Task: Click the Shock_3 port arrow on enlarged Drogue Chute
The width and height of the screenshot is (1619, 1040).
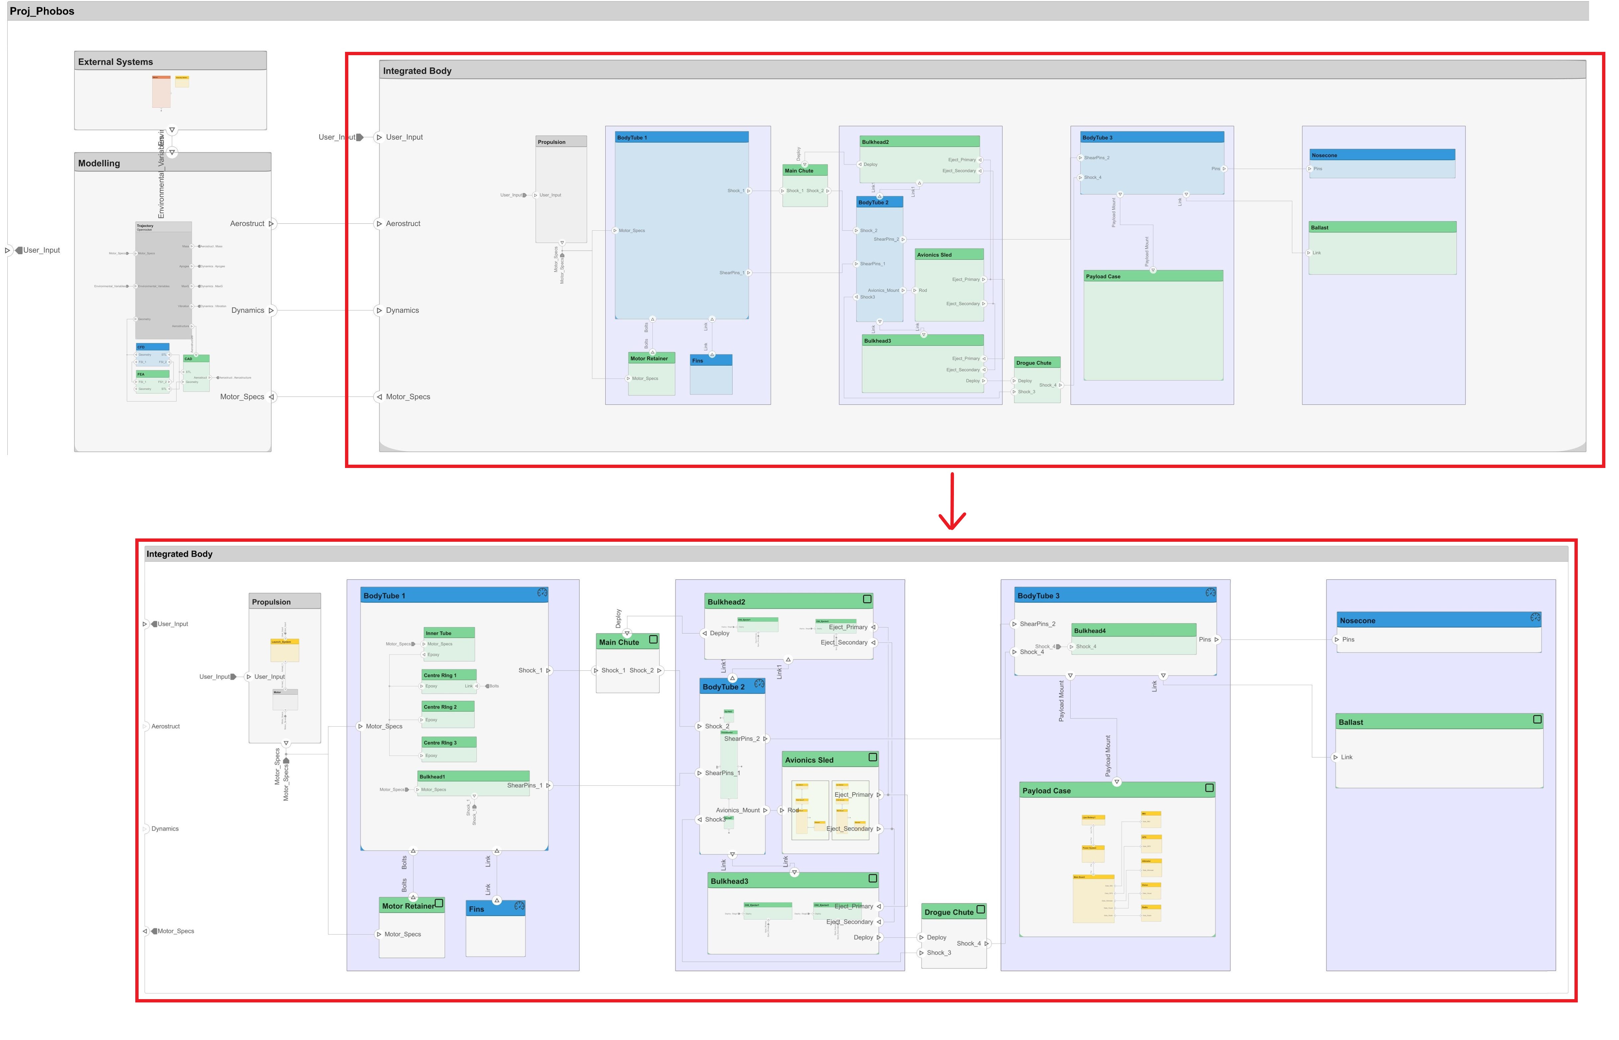Action: [x=922, y=952]
